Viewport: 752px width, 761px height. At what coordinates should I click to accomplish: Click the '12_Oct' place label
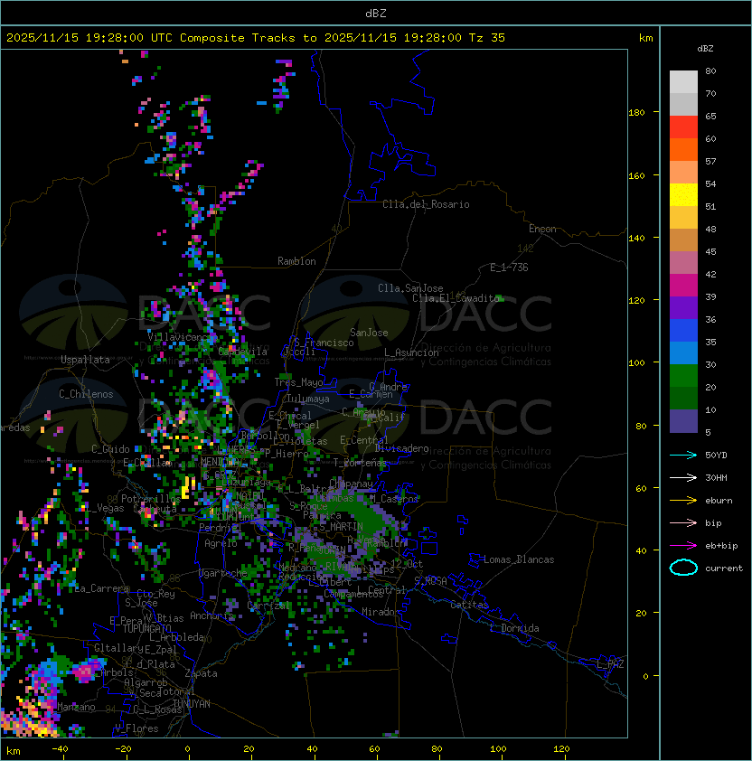407,564
